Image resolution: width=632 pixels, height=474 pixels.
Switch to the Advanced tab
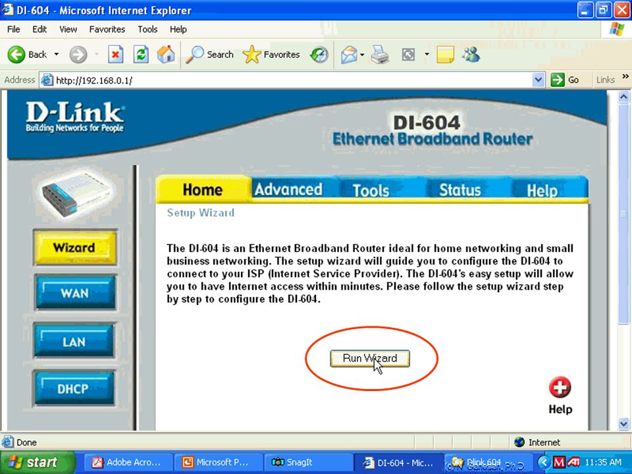(x=288, y=189)
